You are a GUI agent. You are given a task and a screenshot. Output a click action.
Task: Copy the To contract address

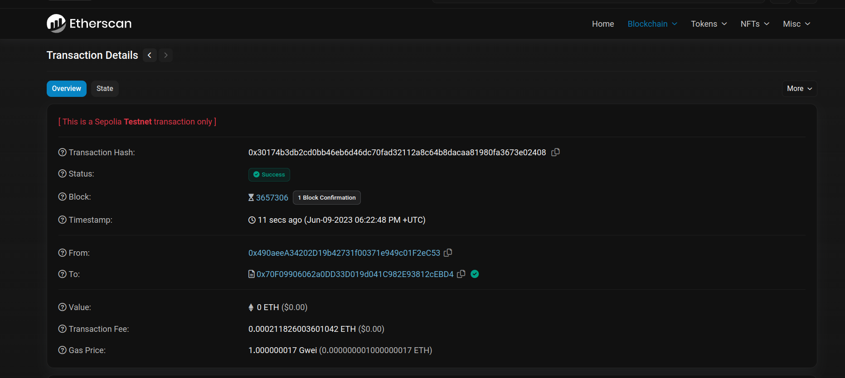point(461,274)
